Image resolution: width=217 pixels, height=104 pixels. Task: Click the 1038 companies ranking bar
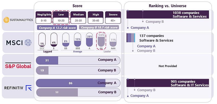point(168,14)
